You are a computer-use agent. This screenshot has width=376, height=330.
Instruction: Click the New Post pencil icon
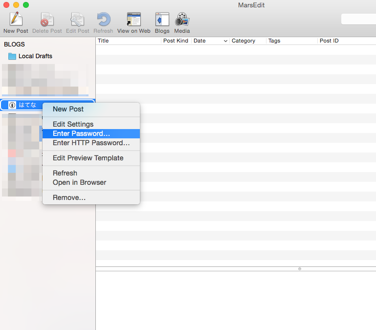point(16,19)
